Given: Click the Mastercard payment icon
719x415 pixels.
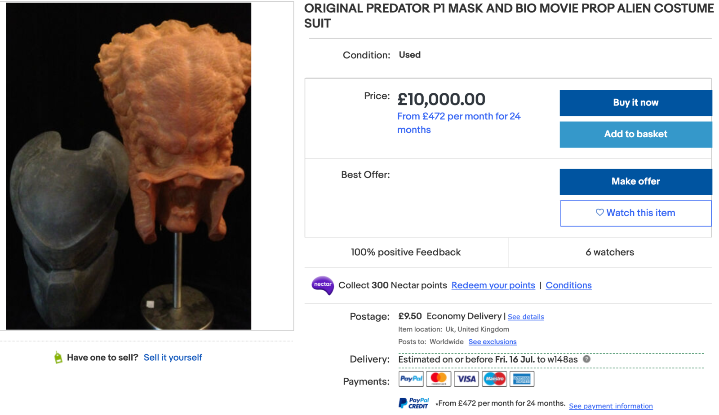Looking at the screenshot, I should point(439,379).
